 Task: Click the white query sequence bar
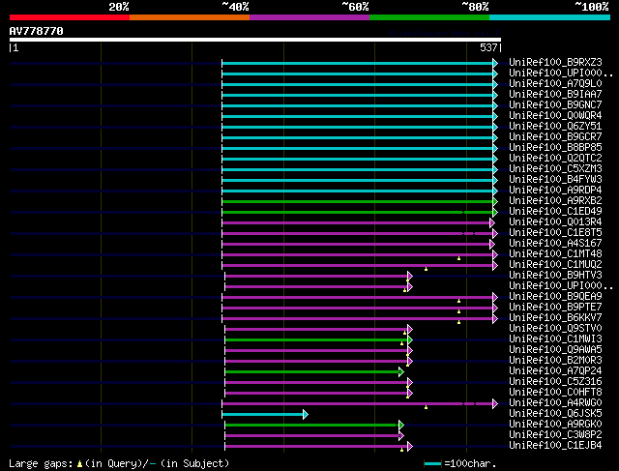(255, 40)
